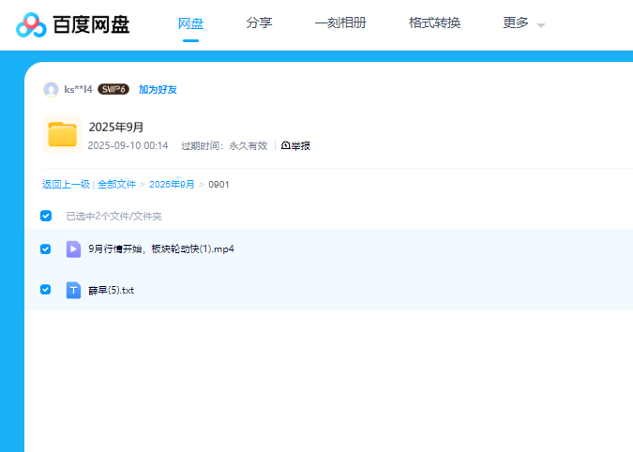Click the SVIP6 membership badge
The width and height of the screenshot is (633, 452).
[113, 89]
